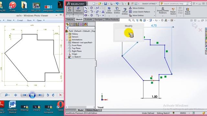The height and width of the screenshot is (116, 207).
Task: Click Mirror Entities
Action: (x=136, y=8)
